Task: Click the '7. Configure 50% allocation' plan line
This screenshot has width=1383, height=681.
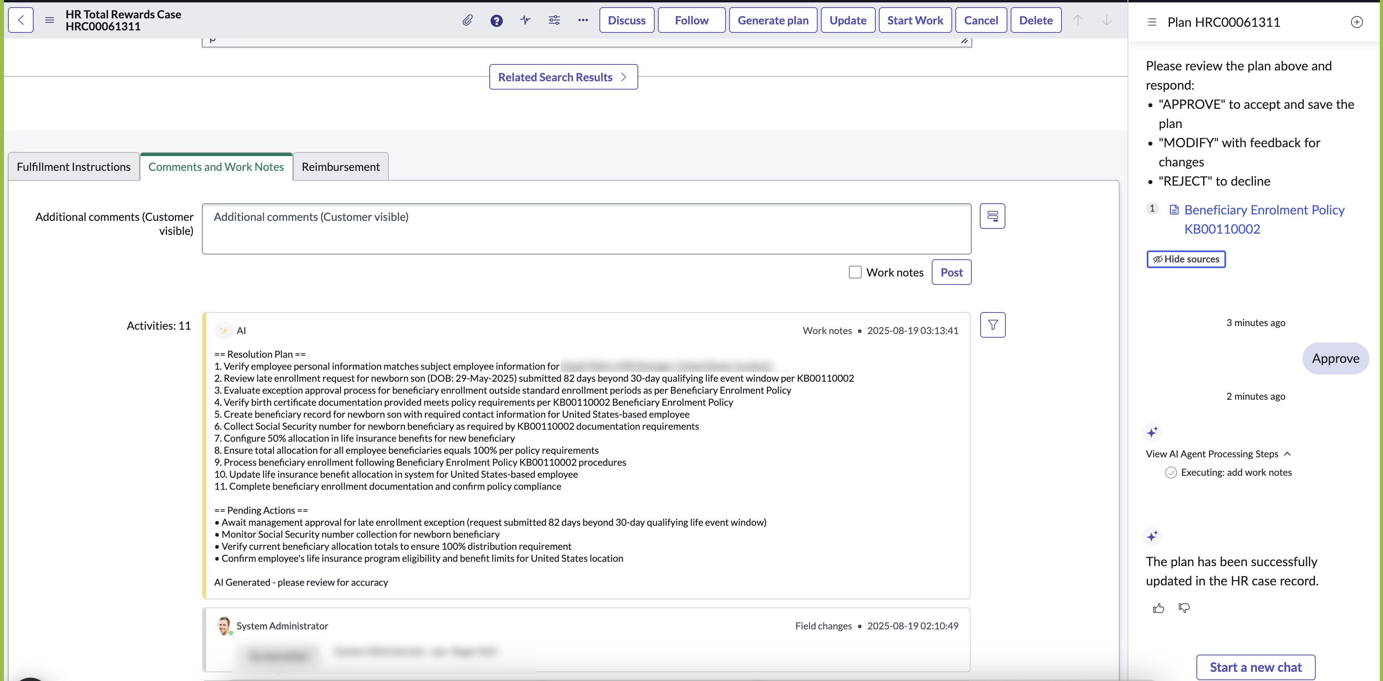Action: click(x=364, y=439)
